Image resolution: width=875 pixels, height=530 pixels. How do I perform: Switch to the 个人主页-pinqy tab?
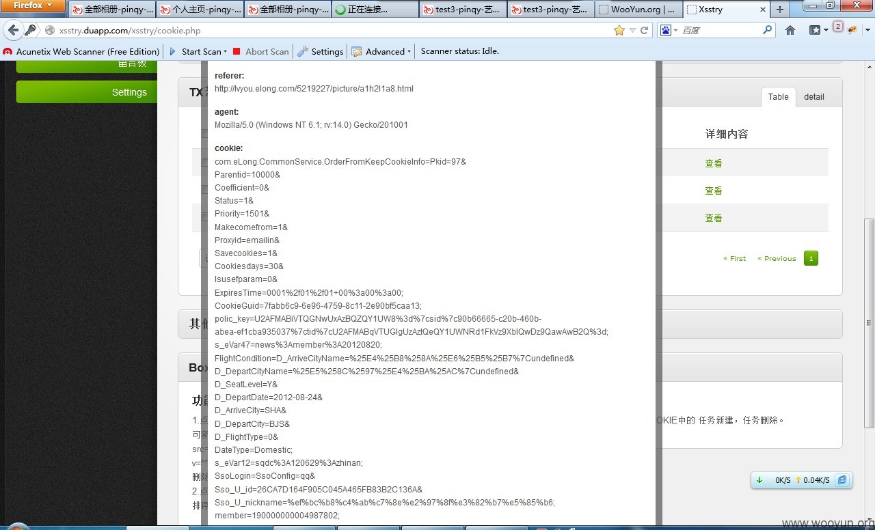pos(200,10)
